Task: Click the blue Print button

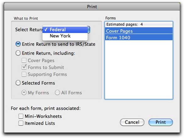Action: click(x=161, y=122)
